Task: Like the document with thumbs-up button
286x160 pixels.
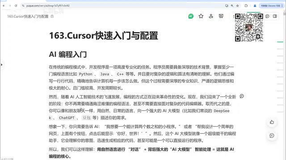Action: 272,122
